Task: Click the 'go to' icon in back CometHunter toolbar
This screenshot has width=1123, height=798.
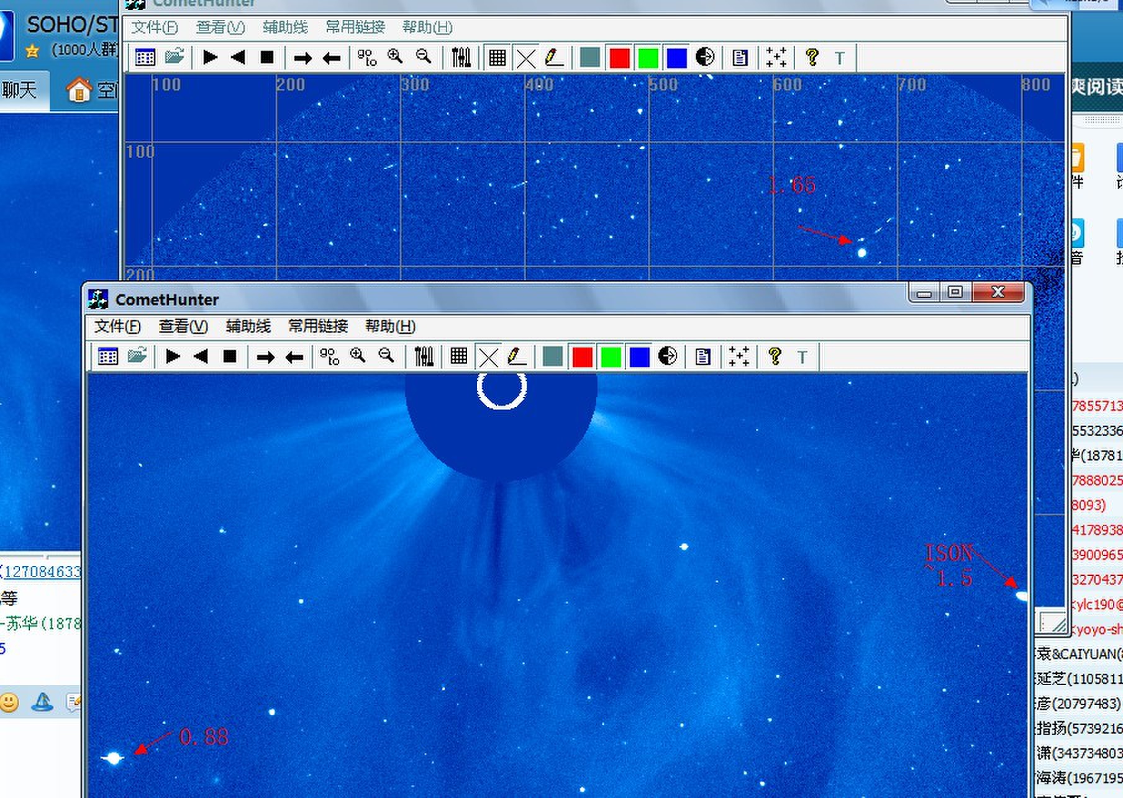Action: click(366, 58)
